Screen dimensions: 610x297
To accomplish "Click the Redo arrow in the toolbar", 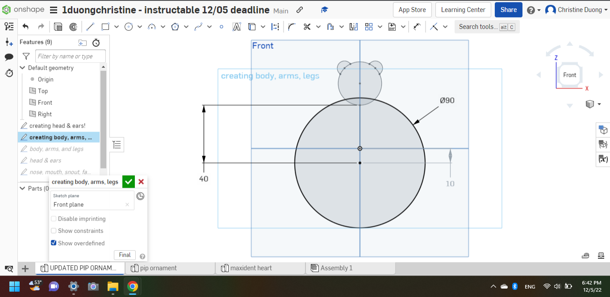I will click(x=41, y=27).
